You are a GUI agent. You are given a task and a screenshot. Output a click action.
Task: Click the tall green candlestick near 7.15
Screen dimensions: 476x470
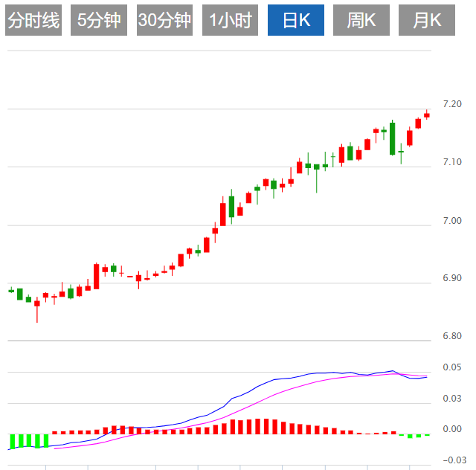coord(392,138)
